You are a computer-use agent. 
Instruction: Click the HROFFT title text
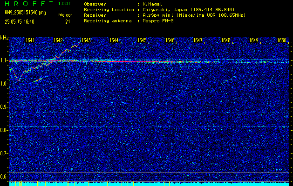(29, 4)
